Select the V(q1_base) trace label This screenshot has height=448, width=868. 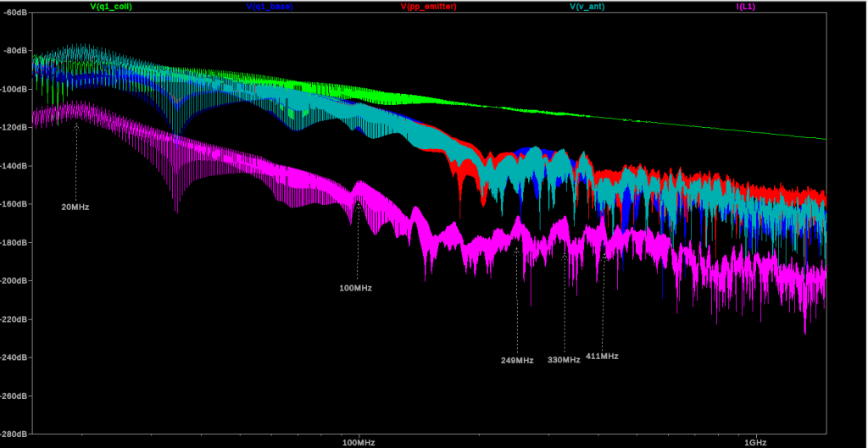pyautogui.click(x=270, y=7)
